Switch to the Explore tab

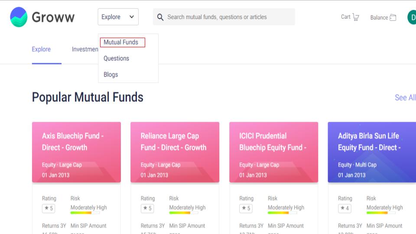[x=41, y=49]
